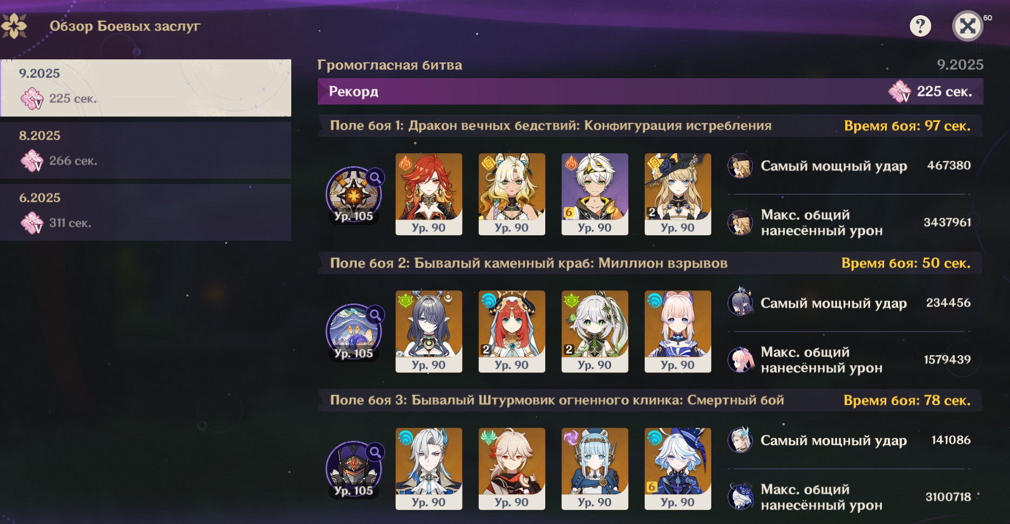Select the 9.2025 record tab
The height and width of the screenshot is (524, 1010).
(x=146, y=87)
